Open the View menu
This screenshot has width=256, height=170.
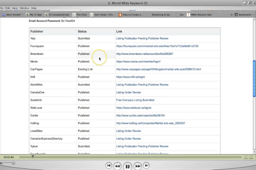(x=15, y=8)
